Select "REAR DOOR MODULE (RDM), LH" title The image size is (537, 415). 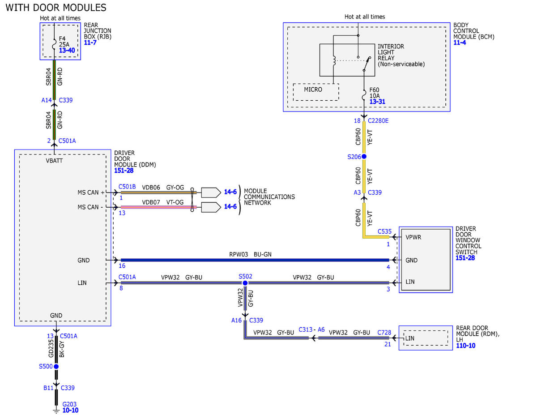(x=478, y=334)
